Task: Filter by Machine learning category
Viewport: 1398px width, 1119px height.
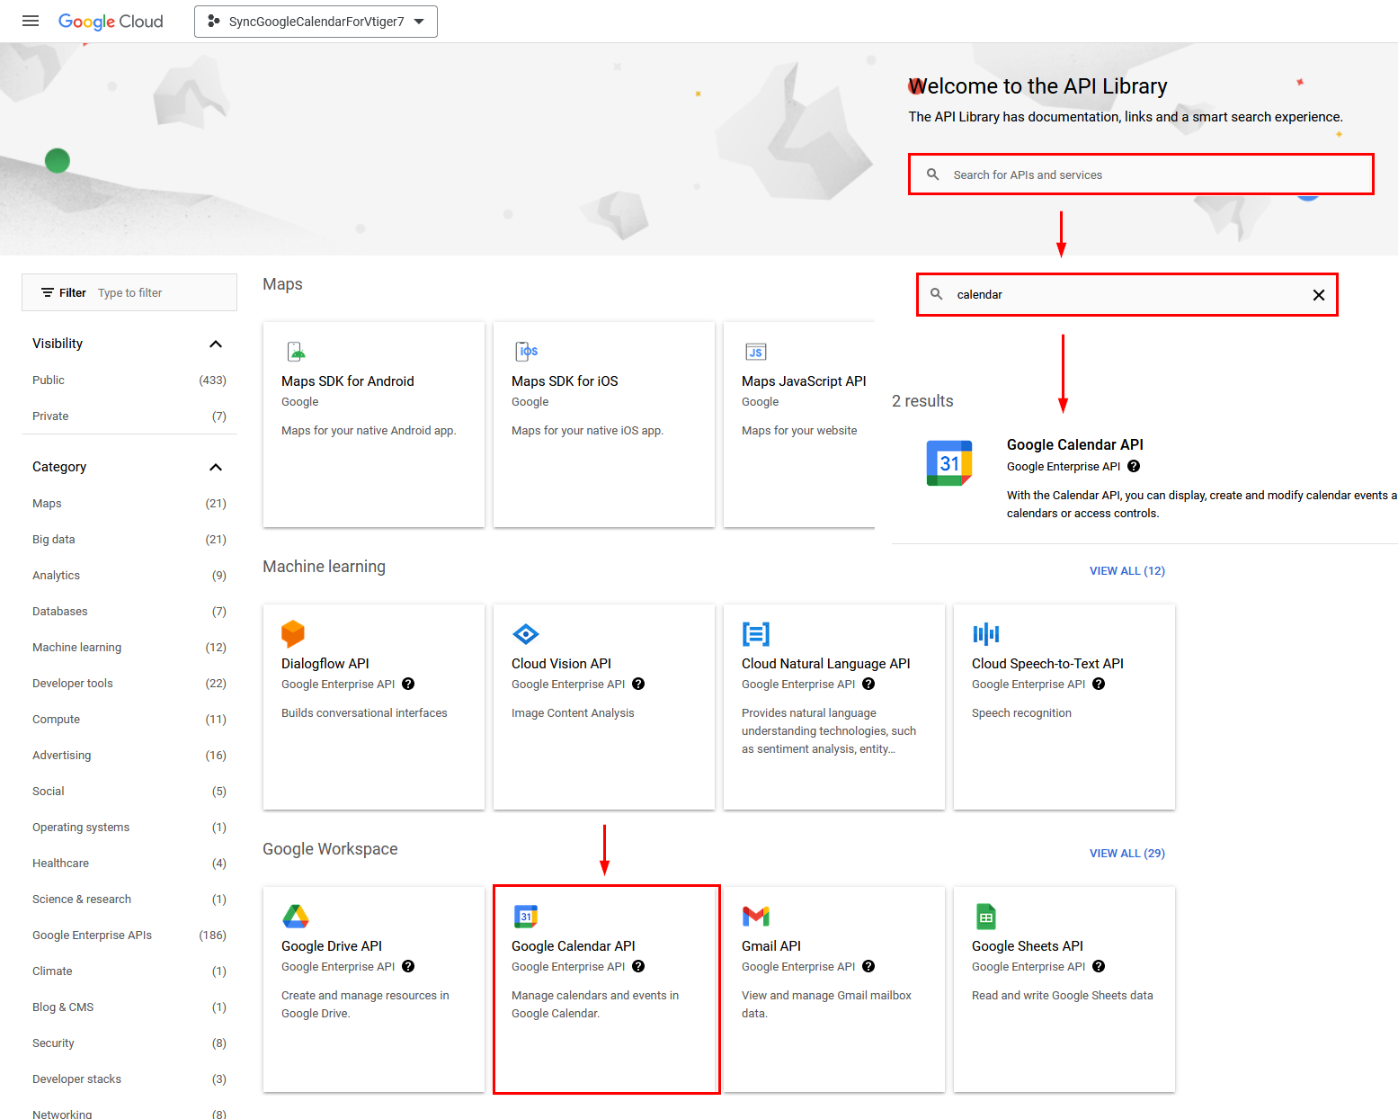Action: click(x=77, y=648)
